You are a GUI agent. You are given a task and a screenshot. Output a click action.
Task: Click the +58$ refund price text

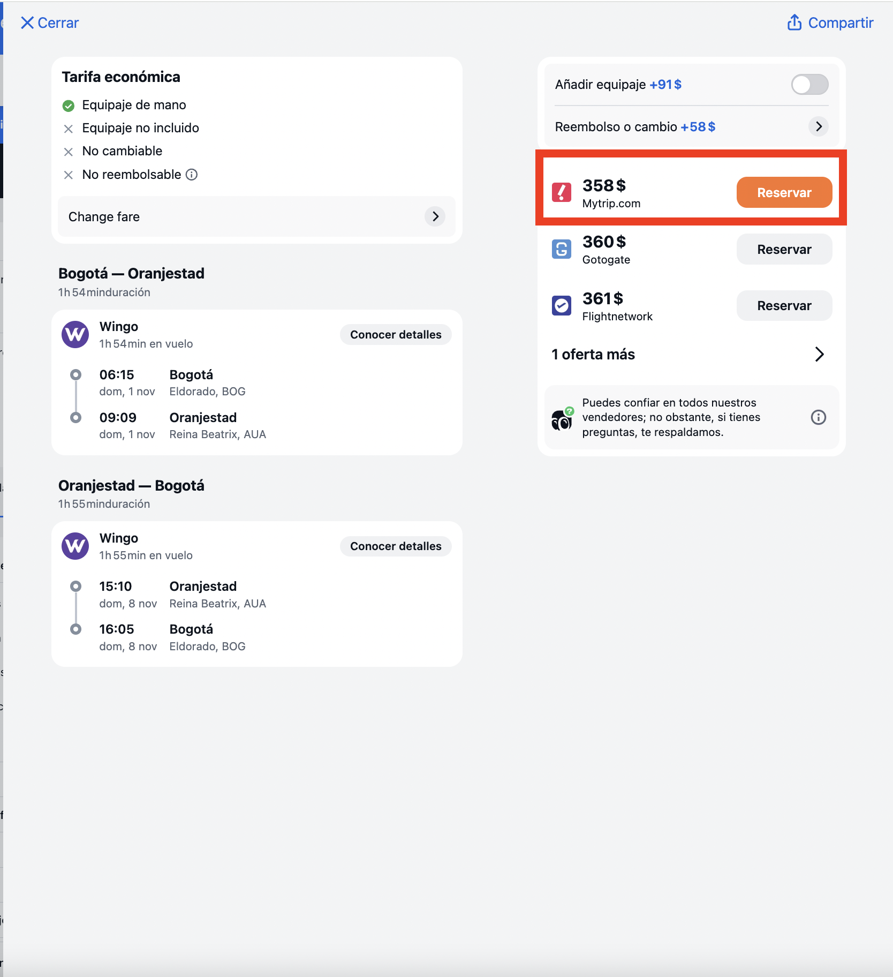click(x=698, y=127)
